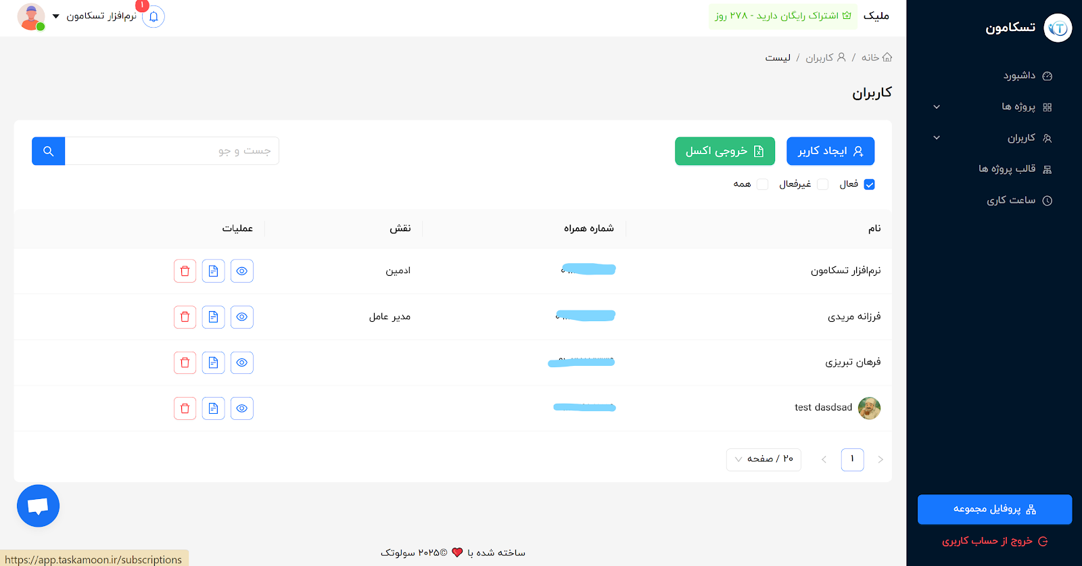Click خروج از حساب کاربری logout link
Viewport: 1082px width, 566px height.
(x=995, y=541)
